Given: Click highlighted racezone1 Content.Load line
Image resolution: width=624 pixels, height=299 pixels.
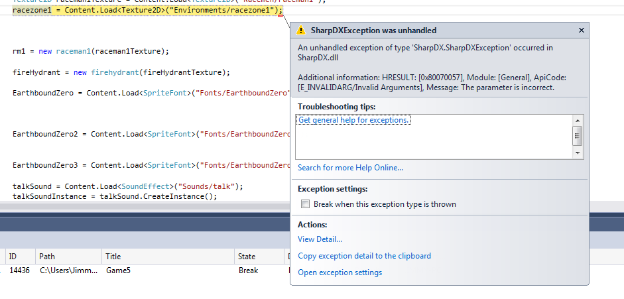Looking at the screenshot, I should 148,11.
